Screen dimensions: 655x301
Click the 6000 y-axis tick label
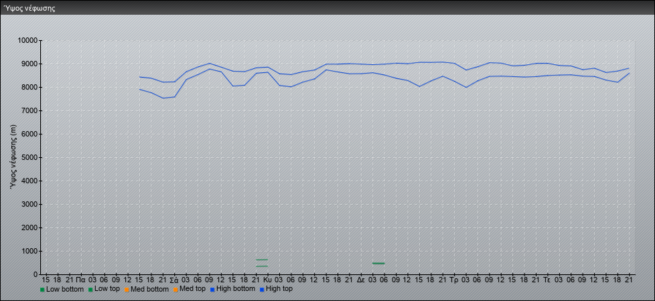[x=29, y=134]
